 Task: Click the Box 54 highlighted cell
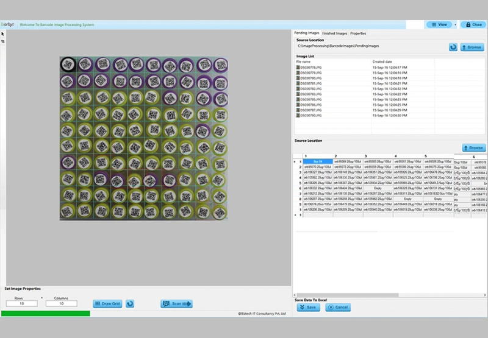click(x=318, y=161)
